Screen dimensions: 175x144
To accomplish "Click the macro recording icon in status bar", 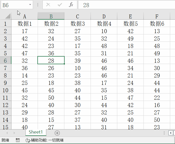I will pos(18,140).
